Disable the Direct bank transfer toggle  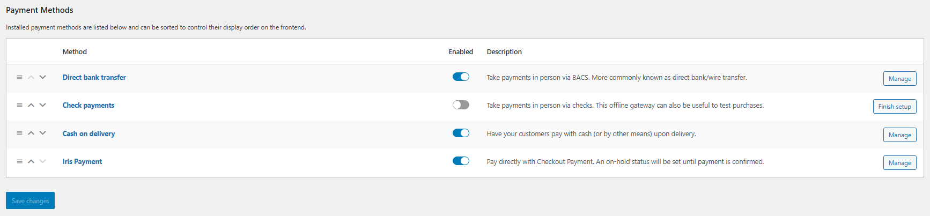pos(461,77)
